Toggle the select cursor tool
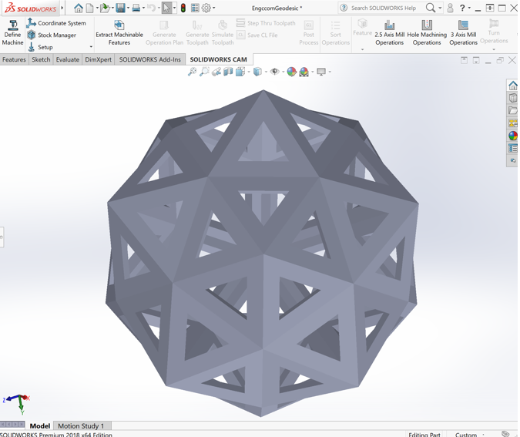Viewport: 520px width, 437px height. click(166, 8)
